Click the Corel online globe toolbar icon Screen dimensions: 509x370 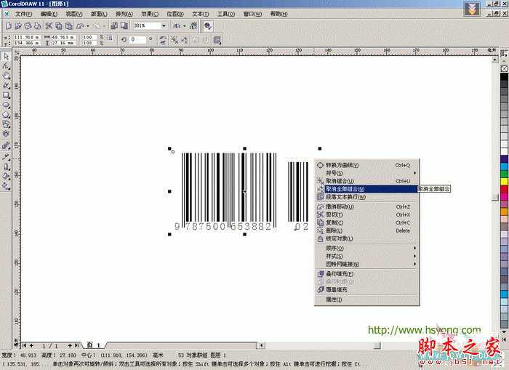tap(208, 26)
